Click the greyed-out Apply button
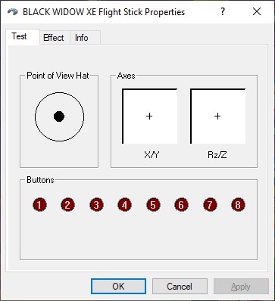 (x=241, y=287)
